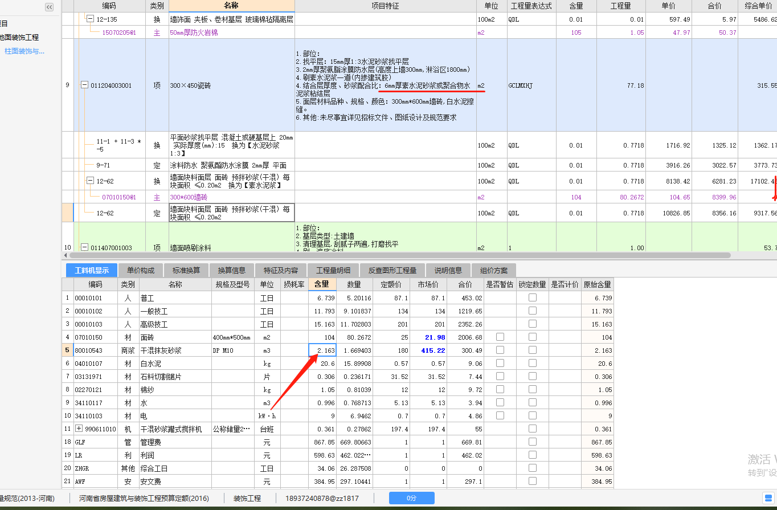Tick 锁定数量 checkbox for 管理费 row

point(532,442)
